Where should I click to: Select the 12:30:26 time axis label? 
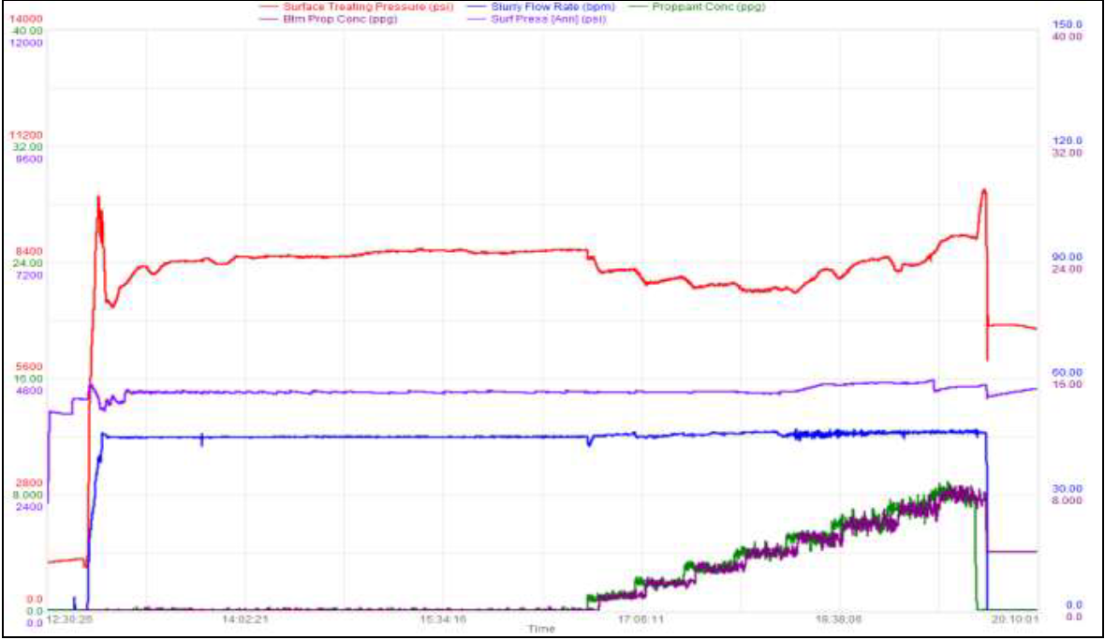pos(69,619)
